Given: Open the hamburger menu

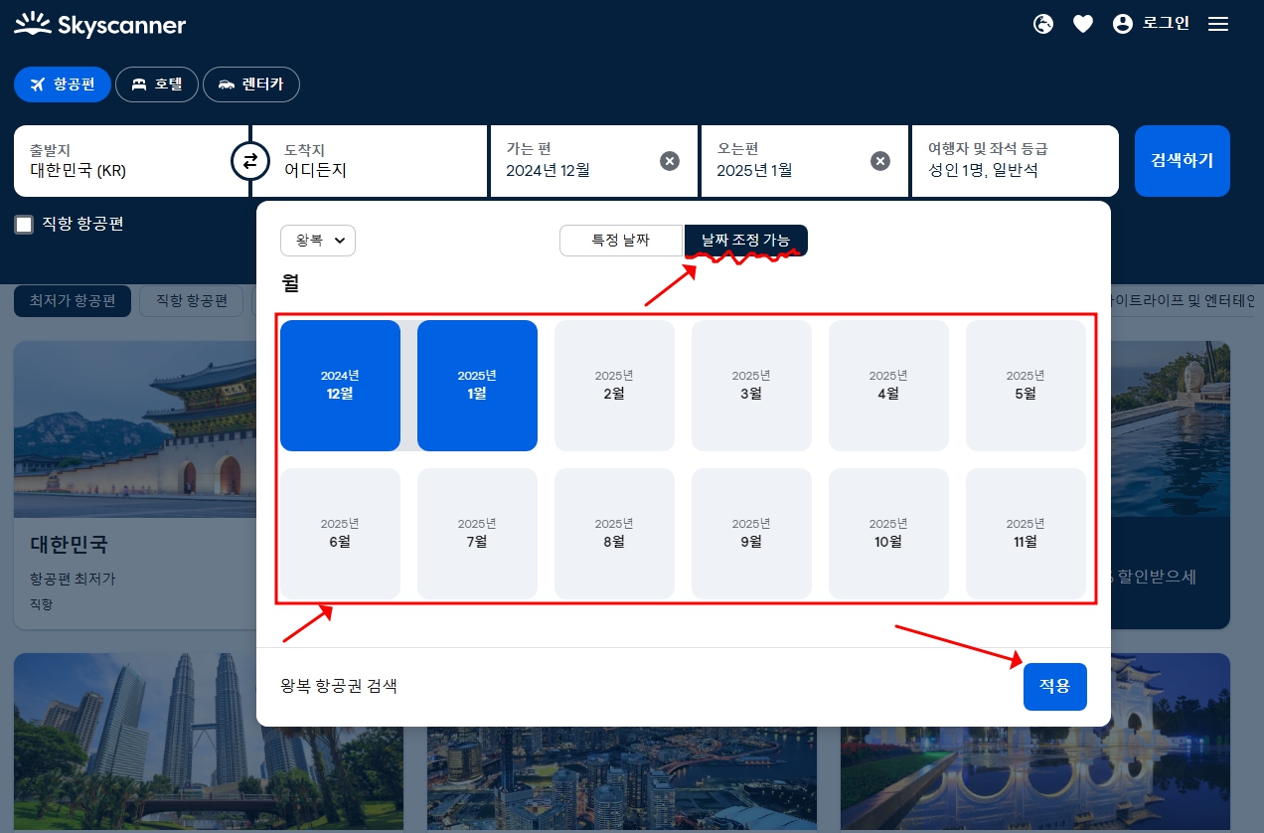Looking at the screenshot, I should pyautogui.click(x=1218, y=24).
